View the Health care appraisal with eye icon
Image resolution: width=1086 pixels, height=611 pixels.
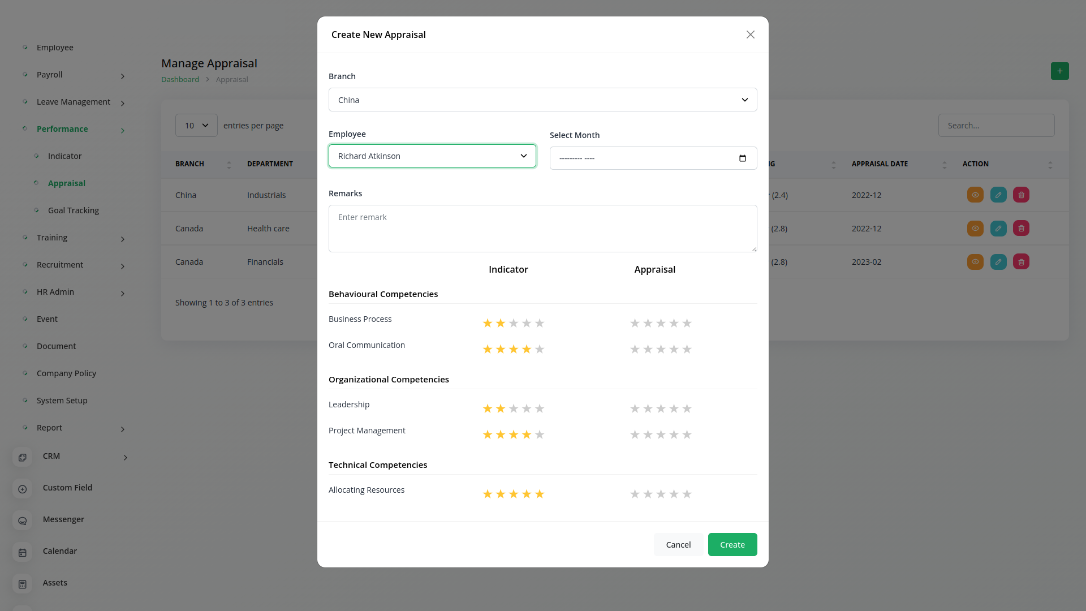point(975,229)
